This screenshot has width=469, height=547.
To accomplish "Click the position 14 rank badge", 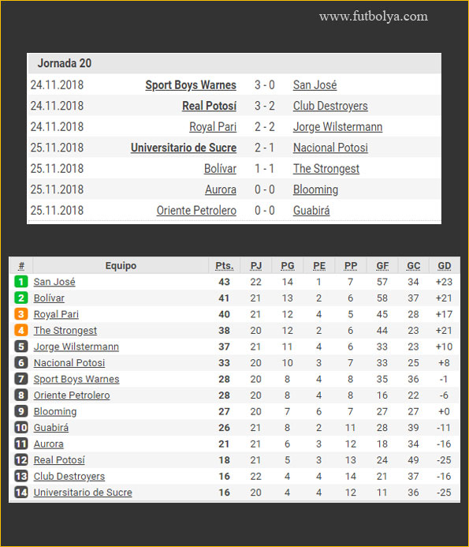I will 21,493.
